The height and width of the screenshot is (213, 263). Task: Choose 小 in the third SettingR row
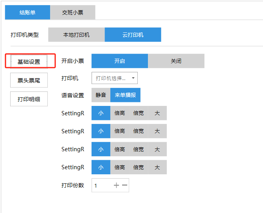(x=101, y=149)
